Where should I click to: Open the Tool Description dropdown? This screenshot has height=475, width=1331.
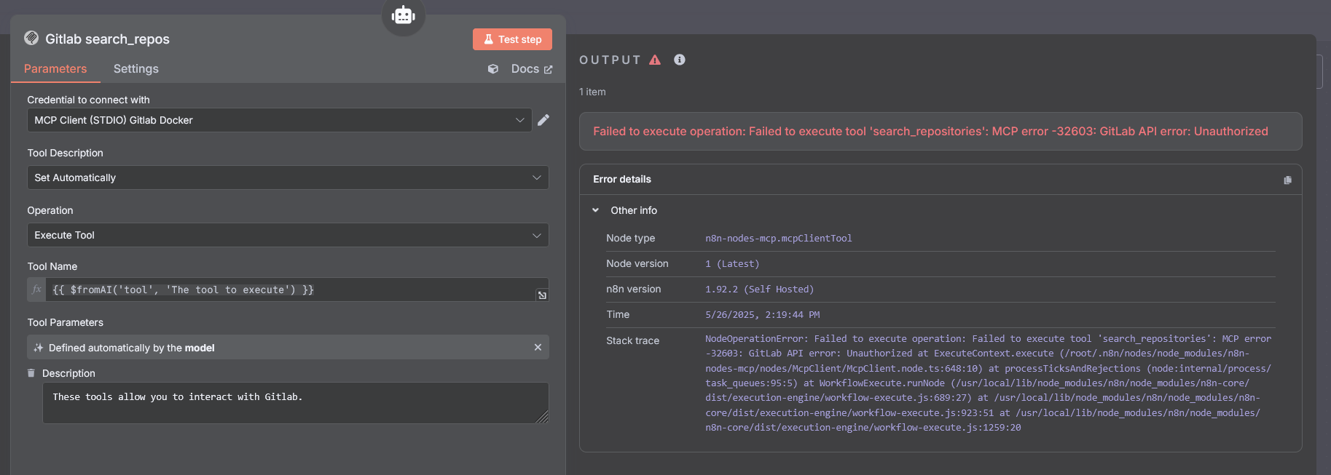(x=288, y=177)
